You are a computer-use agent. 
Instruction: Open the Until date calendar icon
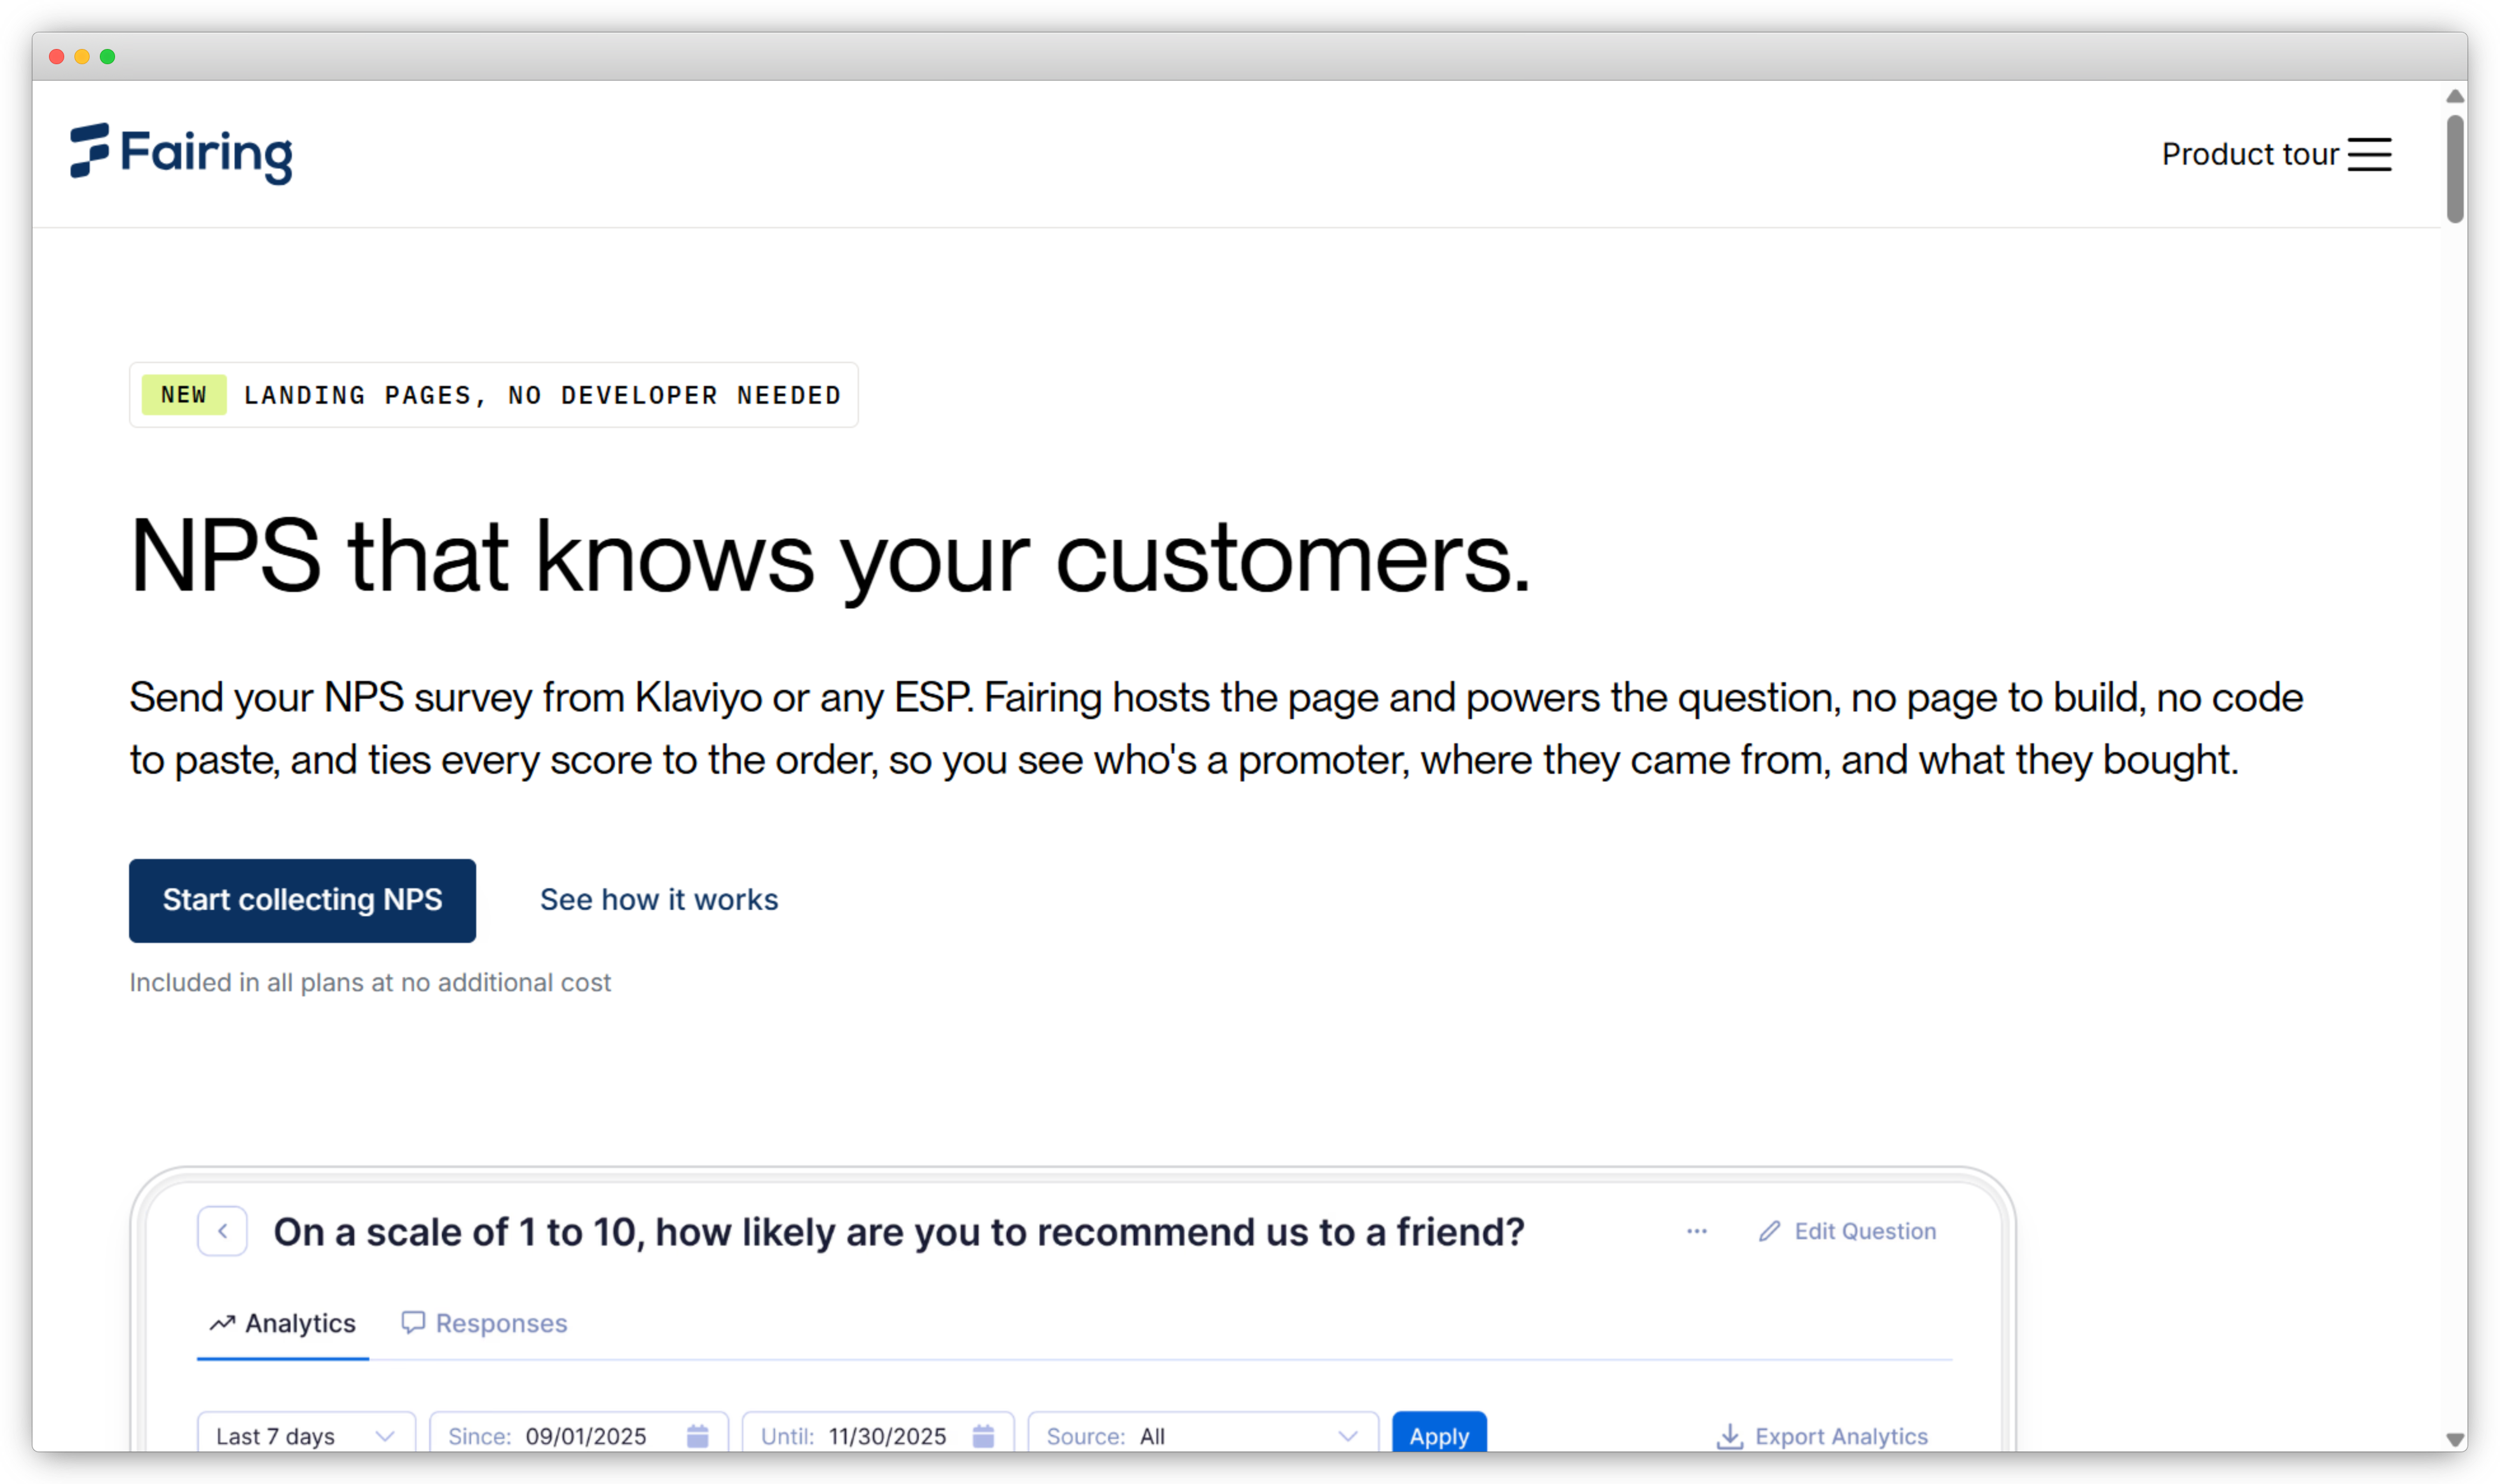tap(984, 1436)
